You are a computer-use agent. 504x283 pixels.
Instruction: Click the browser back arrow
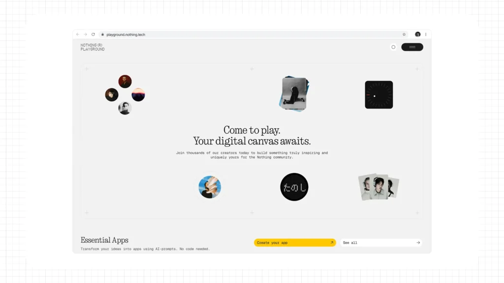[x=78, y=34]
